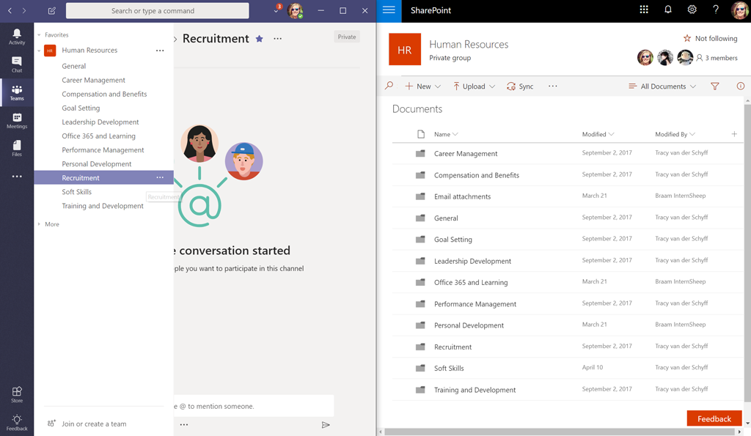This screenshot has height=436, width=751.
Task: Open SharePoint settings gear
Action: [692, 10]
